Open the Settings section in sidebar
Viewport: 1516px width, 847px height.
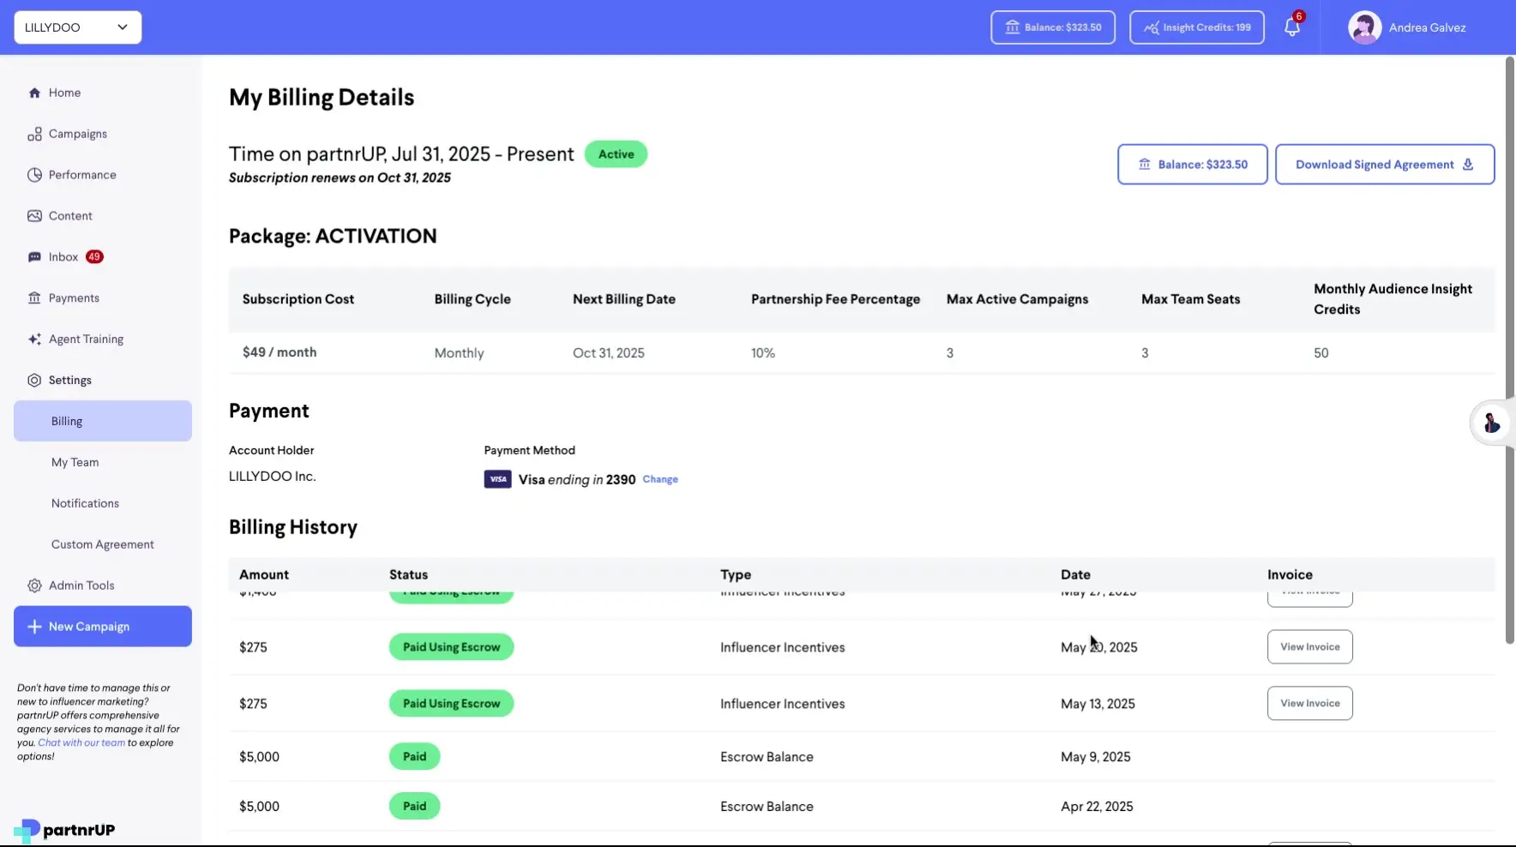click(x=69, y=380)
